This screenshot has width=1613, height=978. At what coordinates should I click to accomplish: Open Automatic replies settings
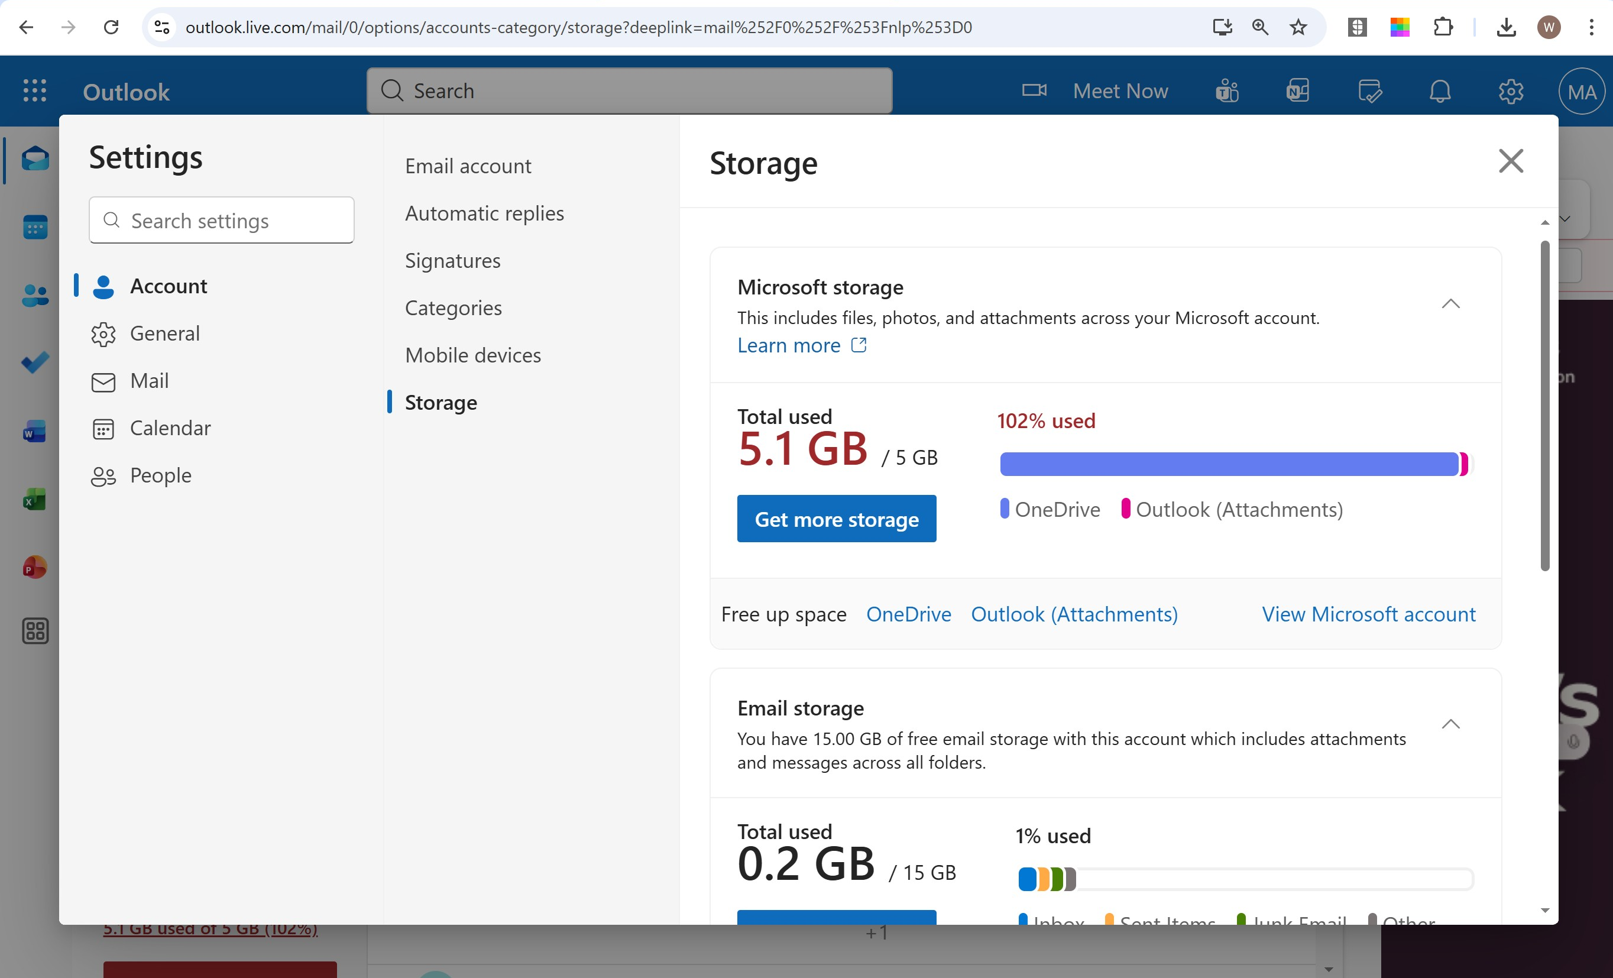point(484,213)
